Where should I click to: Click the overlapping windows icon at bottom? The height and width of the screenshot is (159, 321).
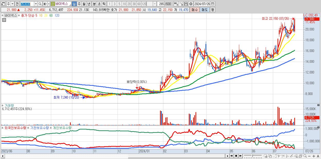point(270,156)
